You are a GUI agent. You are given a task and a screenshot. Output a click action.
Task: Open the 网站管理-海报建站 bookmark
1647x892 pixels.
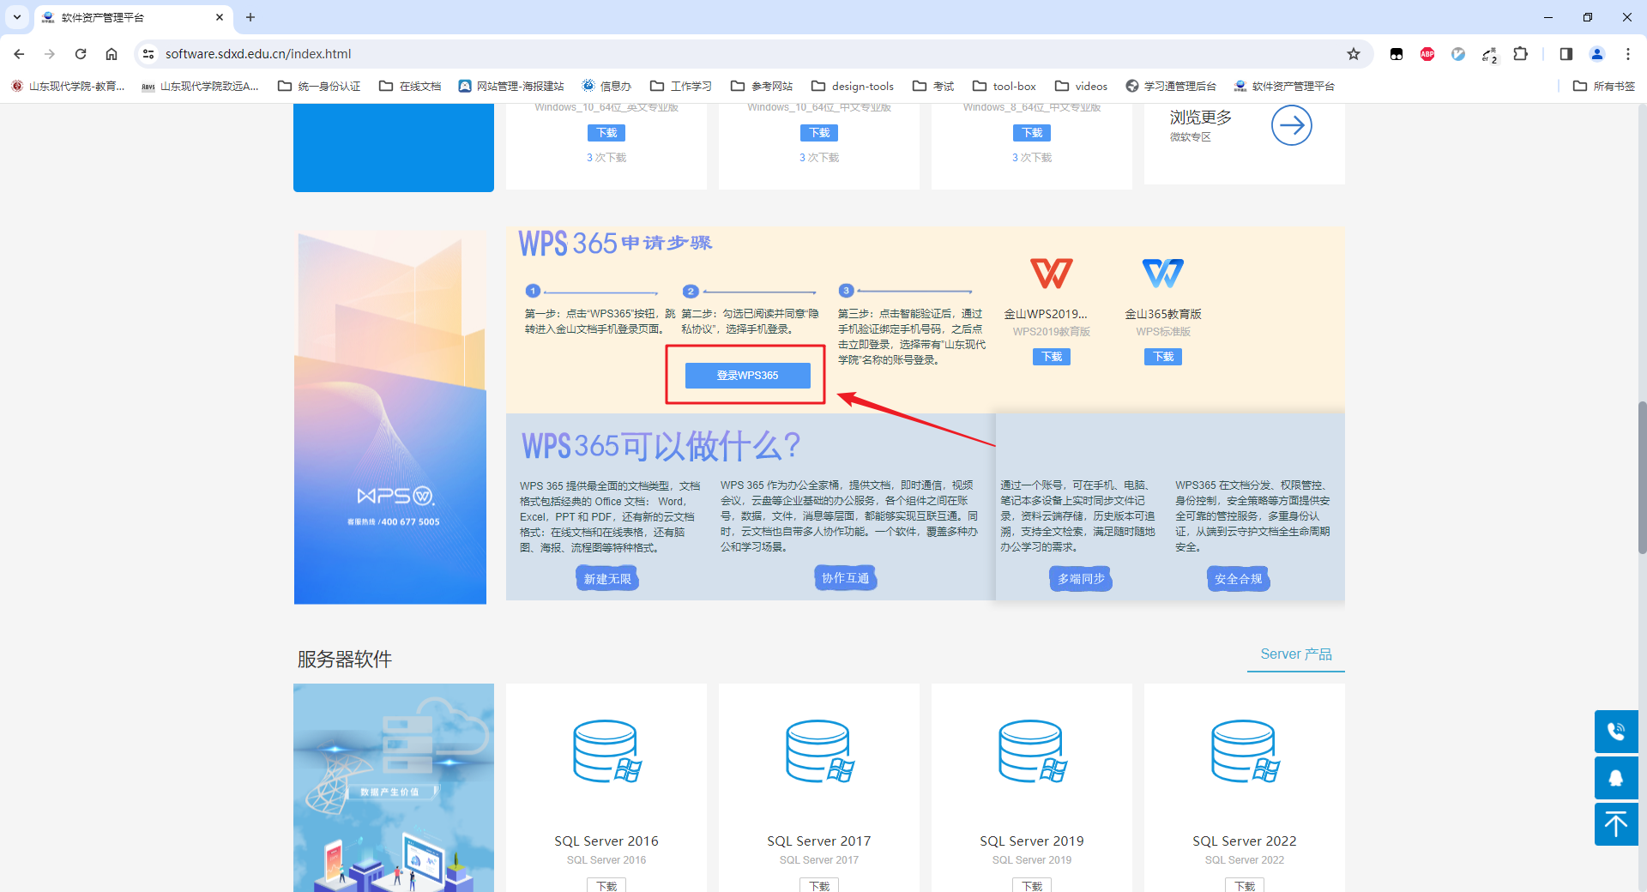click(x=511, y=86)
